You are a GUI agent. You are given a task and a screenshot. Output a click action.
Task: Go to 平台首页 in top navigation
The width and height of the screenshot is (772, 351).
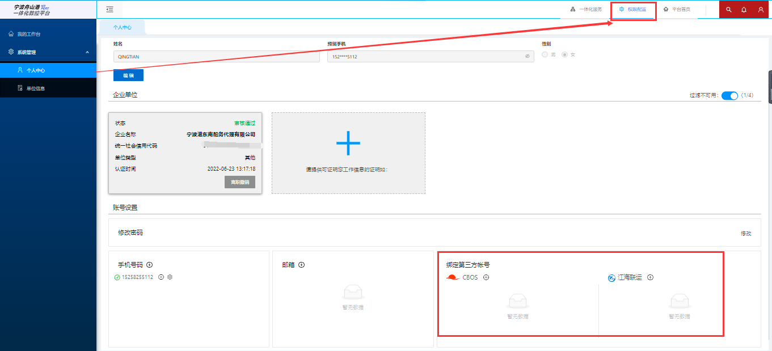coord(677,10)
